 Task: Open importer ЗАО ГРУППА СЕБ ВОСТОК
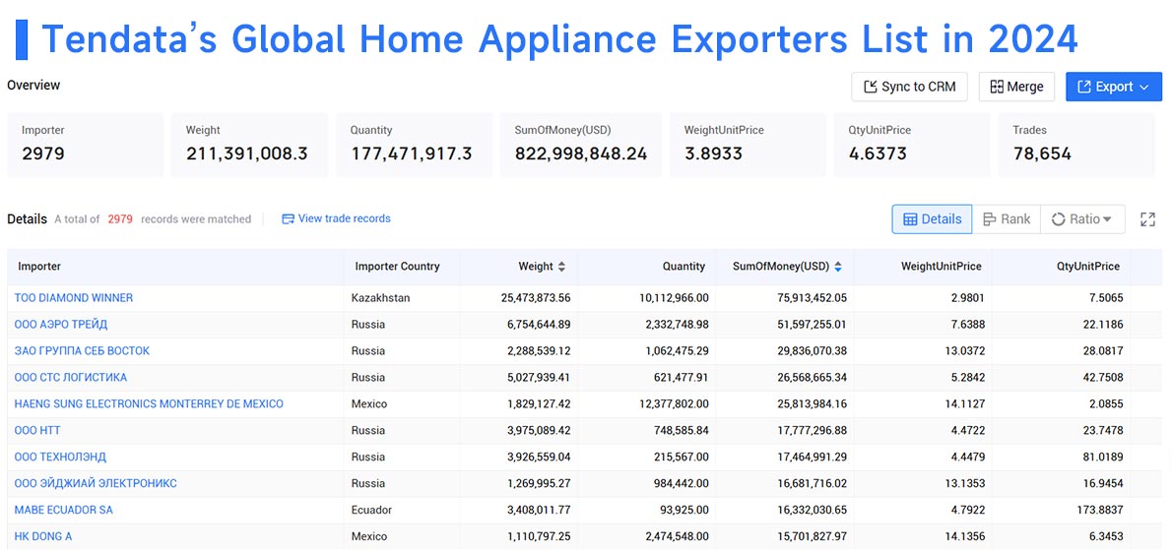(x=82, y=351)
